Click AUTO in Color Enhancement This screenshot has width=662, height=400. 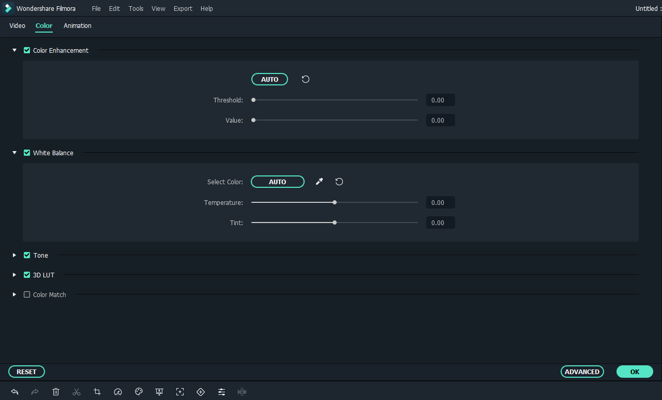coord(269,79)
